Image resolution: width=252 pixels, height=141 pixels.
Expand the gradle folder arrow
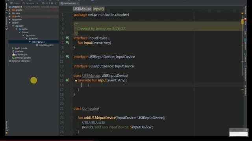tap(10, 20)
